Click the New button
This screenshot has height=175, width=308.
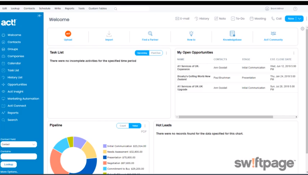coord(291,19)
